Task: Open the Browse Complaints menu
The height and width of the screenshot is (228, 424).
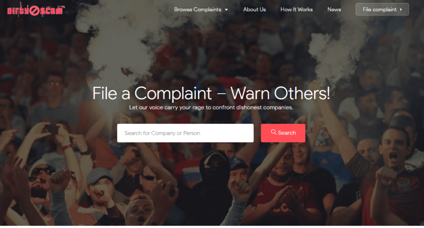Action: pyautogui.click(x=201, y=9)
